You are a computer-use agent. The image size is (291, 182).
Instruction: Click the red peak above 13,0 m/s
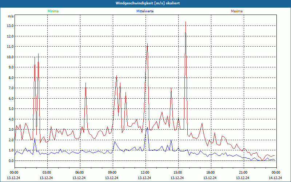(186, 22)
